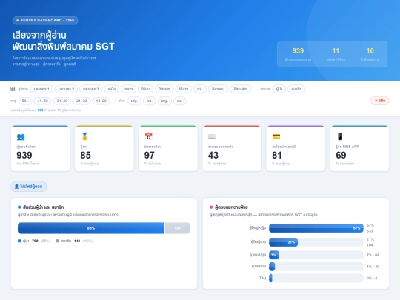Click the 4% · 40 value label
This screenshot has height=300, width=400.
coord(373,267)
